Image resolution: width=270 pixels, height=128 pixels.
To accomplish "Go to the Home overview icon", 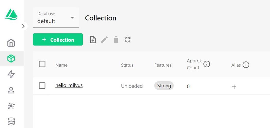I will click(x=11, y=43).
